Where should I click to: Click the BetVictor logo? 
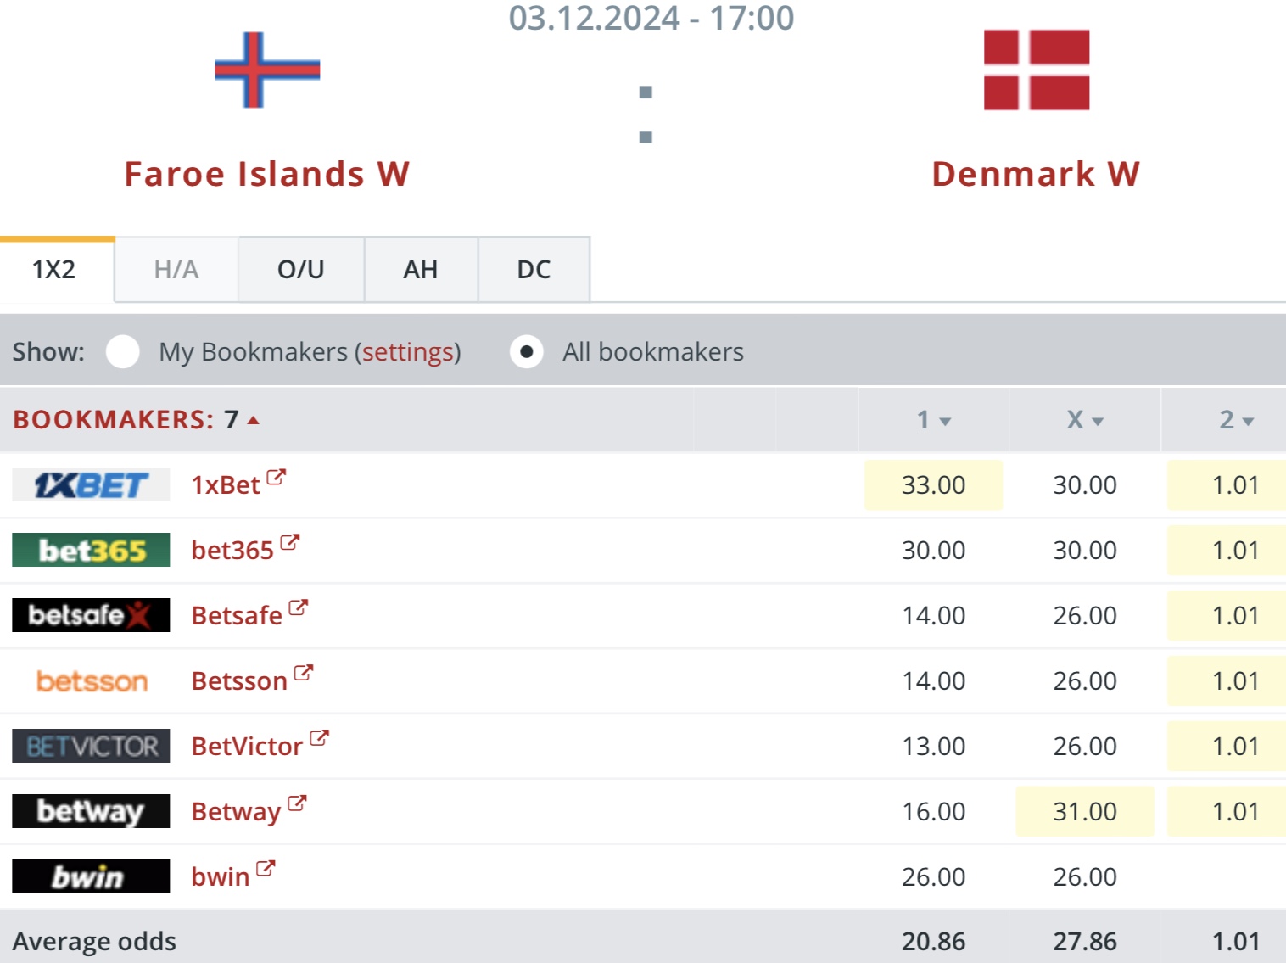[x=91, y=746]
